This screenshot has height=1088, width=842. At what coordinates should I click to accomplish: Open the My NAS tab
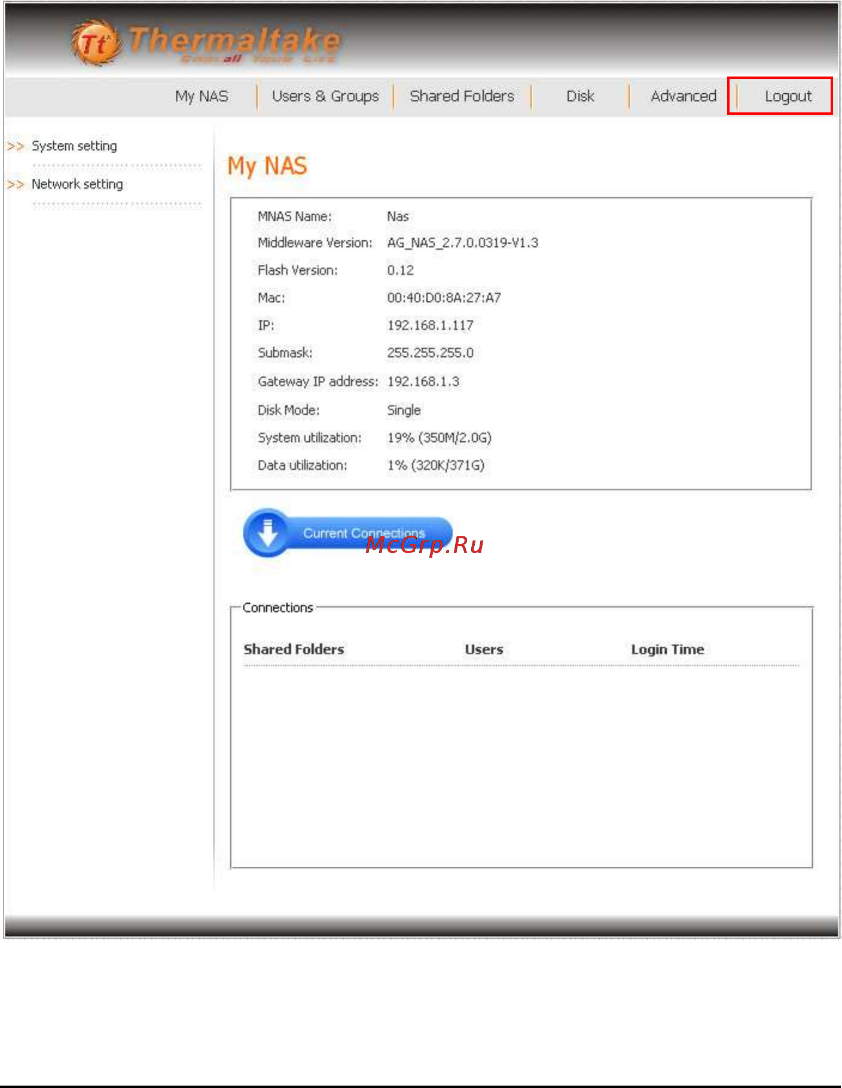[202, 96]
